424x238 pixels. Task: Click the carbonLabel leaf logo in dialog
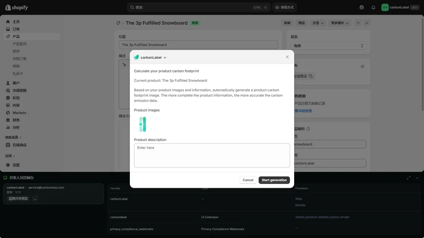136,57
